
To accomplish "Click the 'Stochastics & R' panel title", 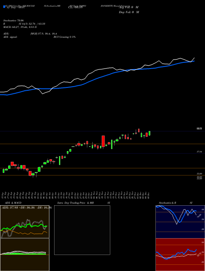I will (168, 203).
